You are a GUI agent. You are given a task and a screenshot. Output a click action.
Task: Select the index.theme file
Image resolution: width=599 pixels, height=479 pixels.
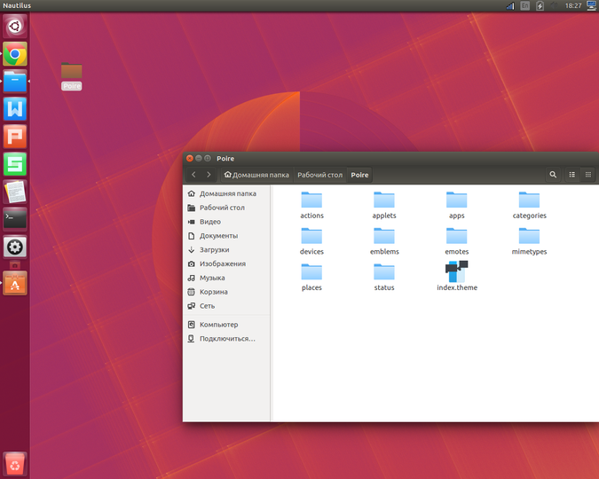(457, 276)
